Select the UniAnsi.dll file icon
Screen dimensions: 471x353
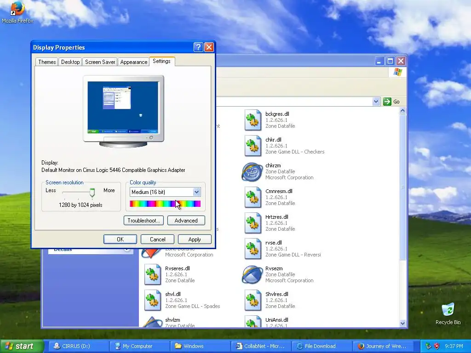253,321
